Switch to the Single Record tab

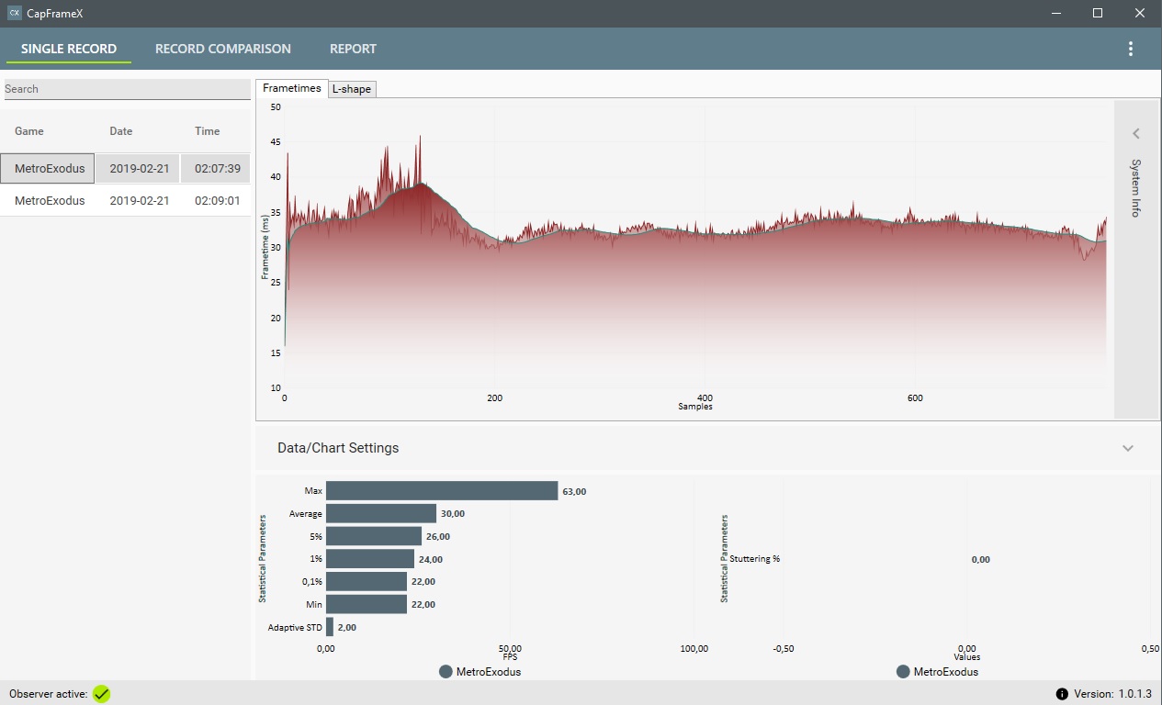click(69, 49)
